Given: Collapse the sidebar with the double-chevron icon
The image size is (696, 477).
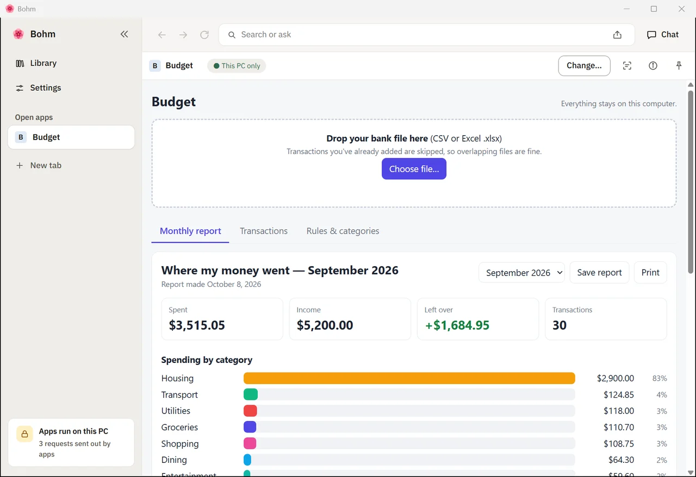Looking at the screenshot, I should point(124,34).
